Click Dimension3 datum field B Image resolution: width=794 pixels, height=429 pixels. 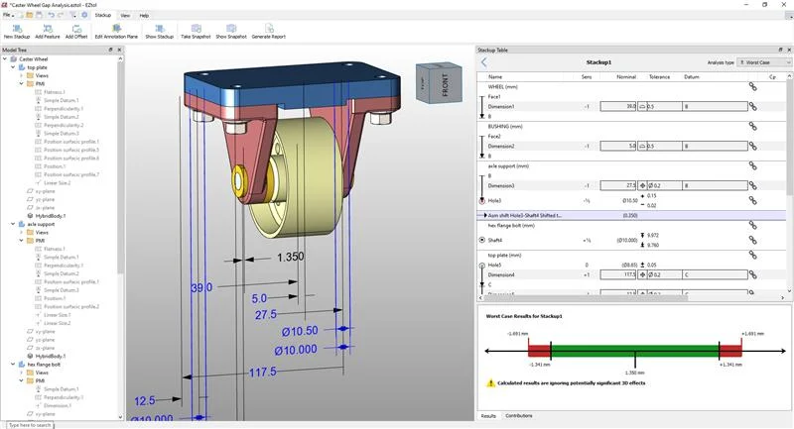tap(715, 185)
